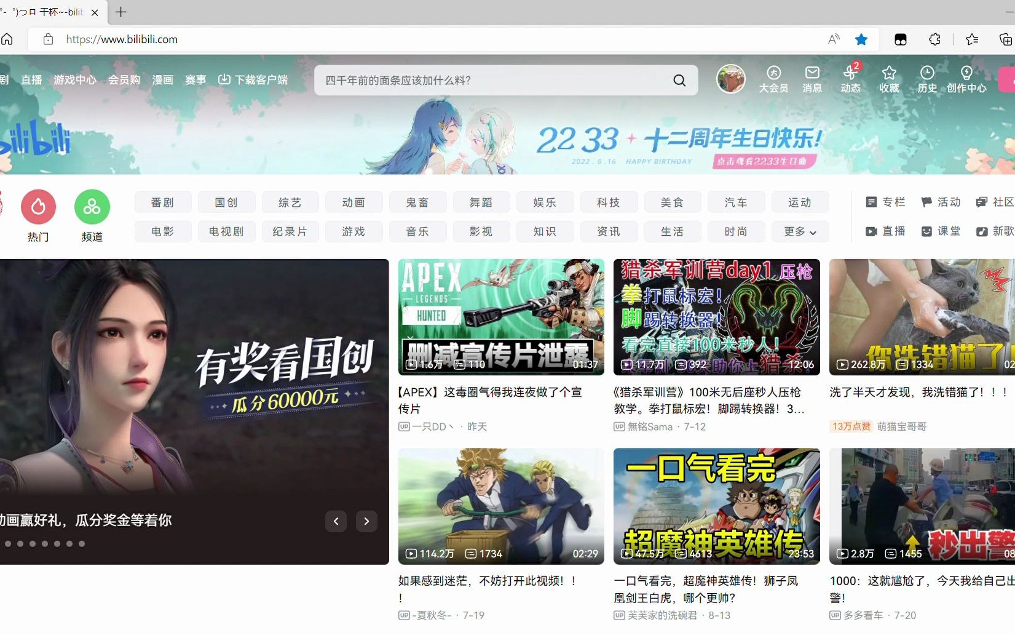Open 游戏中心 in top navigation
The width and height of the screenshot is (1015, 635).
coord(75,80)
